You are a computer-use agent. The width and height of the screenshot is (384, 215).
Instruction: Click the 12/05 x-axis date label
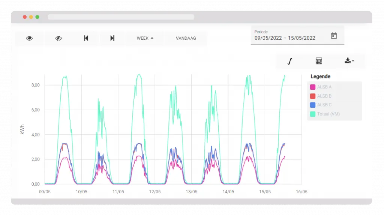155,192
